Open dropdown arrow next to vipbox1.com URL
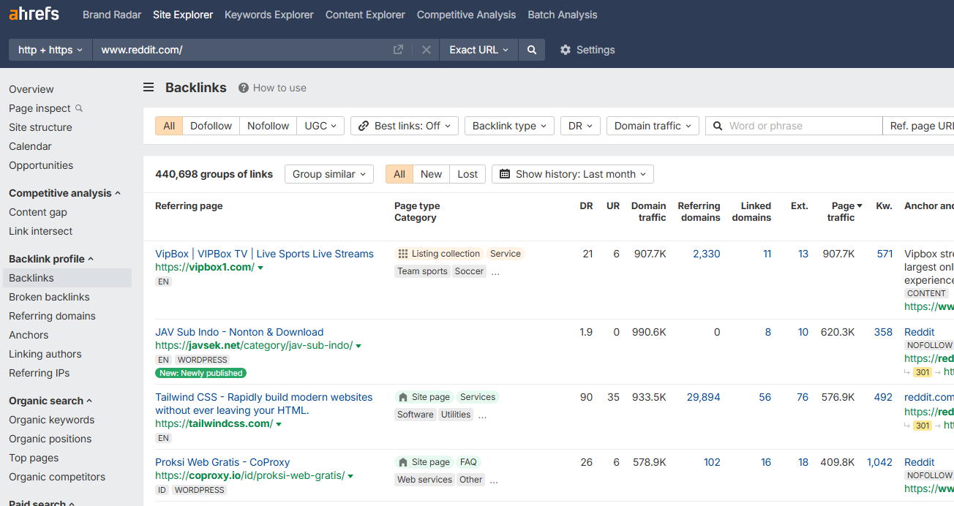 [260, 268]
